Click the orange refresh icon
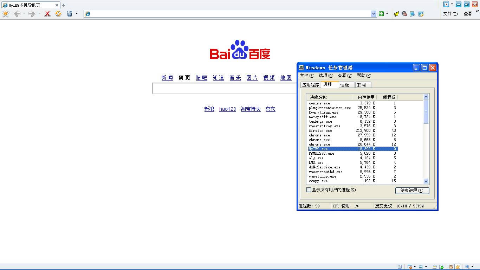This screenshot has height=270, width=480. point(58,14)
